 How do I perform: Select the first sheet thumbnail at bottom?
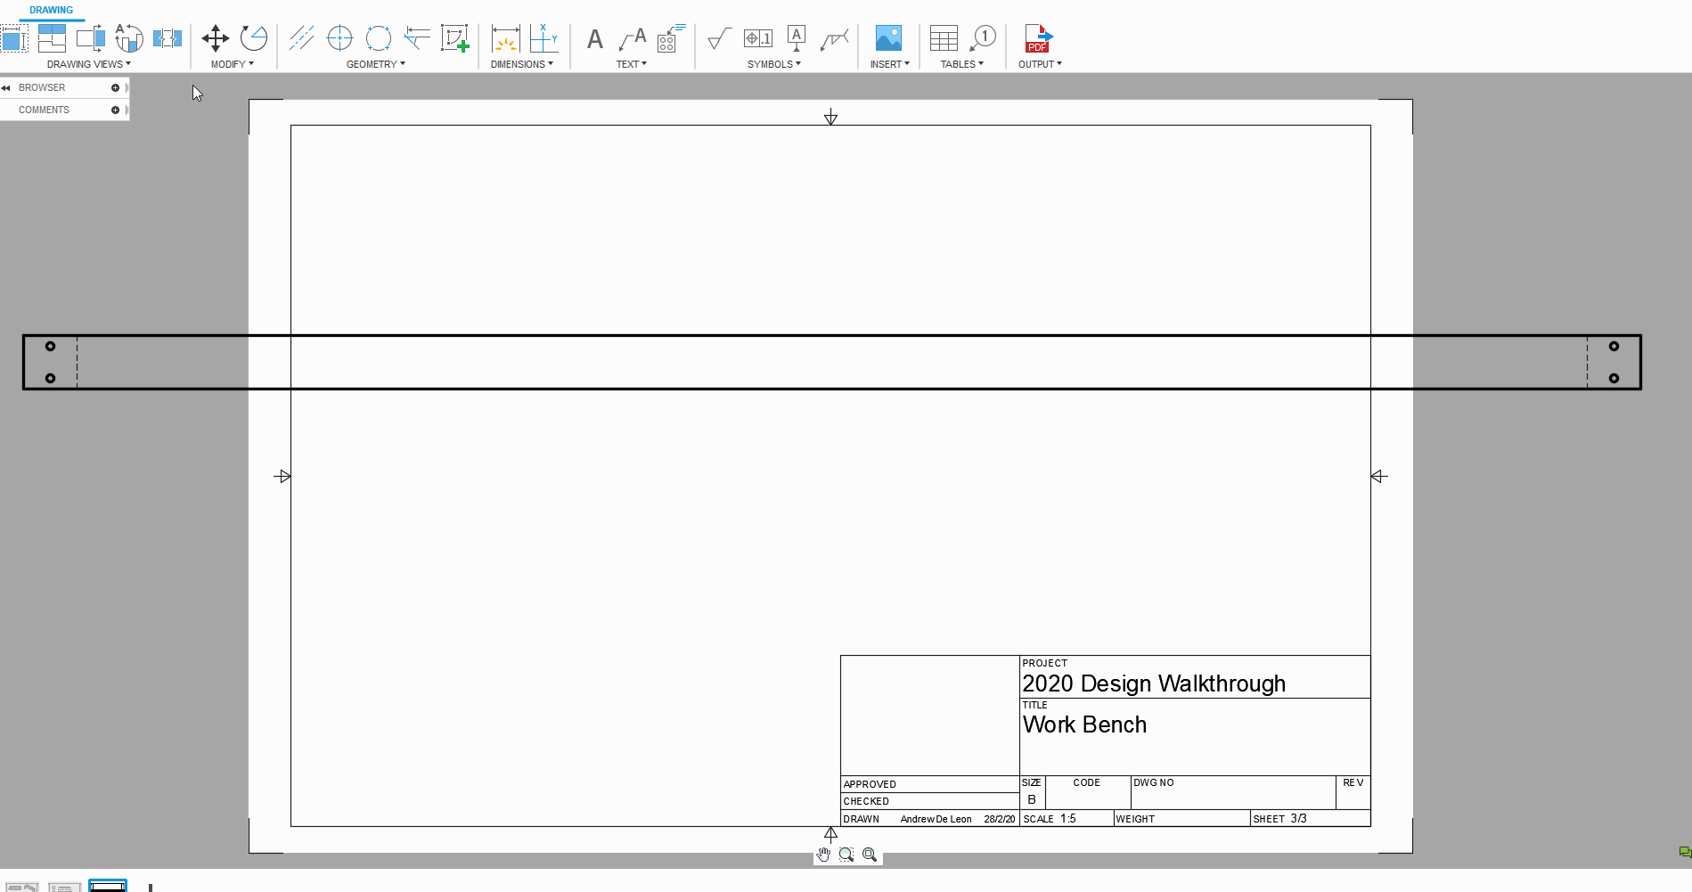click(x=21, y=887)
